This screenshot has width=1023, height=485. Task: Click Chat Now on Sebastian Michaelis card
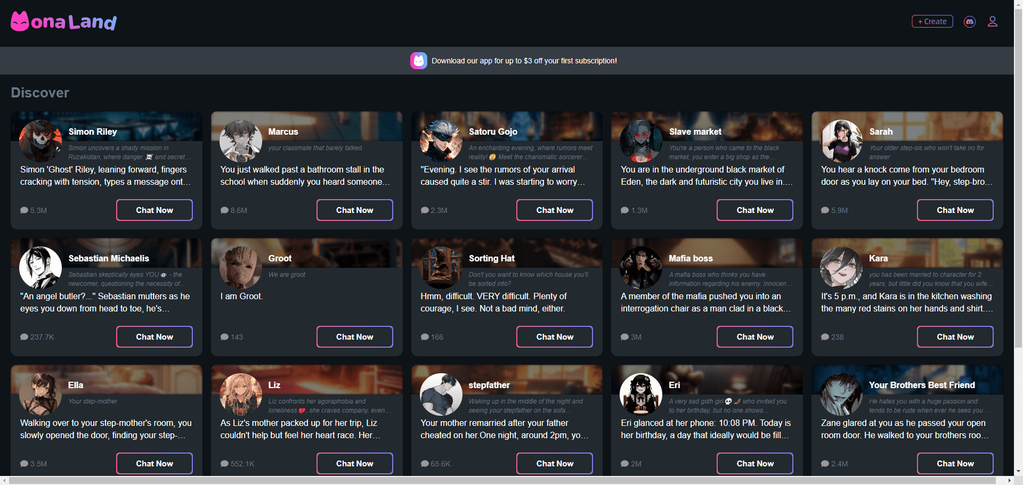coord(155,336)
